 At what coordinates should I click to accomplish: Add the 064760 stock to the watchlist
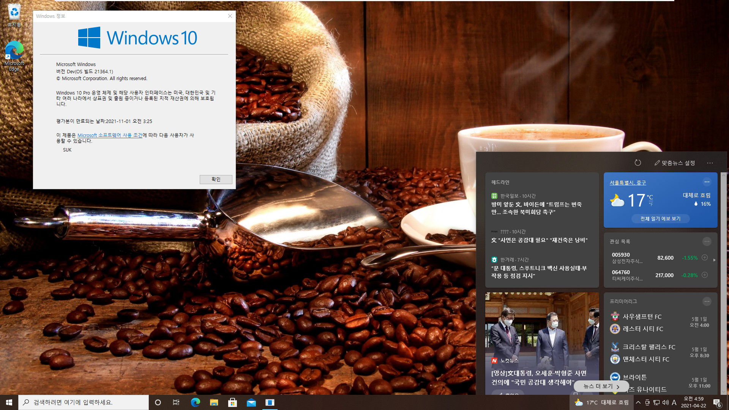tap(705, 275)
